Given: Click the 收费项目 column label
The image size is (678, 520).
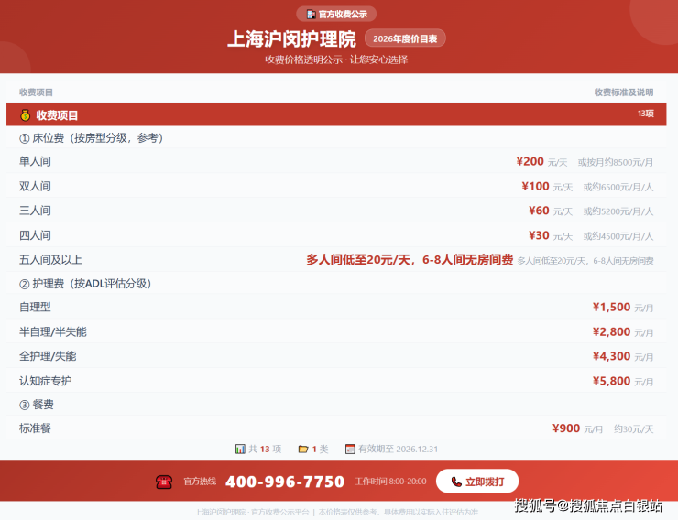Looking at the screenshot, I should pos(36,92).
